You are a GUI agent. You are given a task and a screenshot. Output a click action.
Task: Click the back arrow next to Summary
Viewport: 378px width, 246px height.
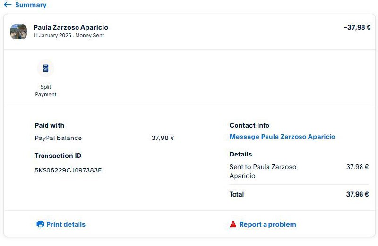(8, 5)
